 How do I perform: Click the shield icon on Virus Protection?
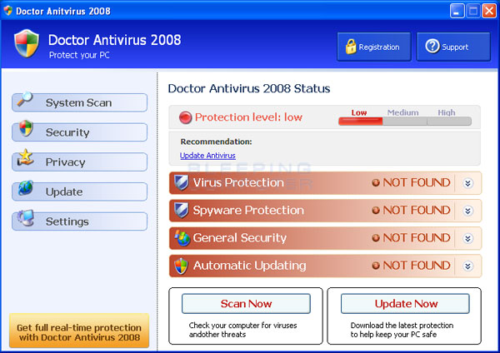(181, 182)
